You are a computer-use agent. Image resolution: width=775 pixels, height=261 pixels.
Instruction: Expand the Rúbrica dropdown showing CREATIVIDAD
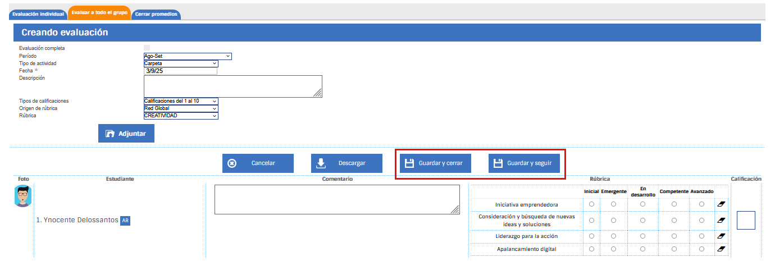pyautogui.click(x=181, y=116)
